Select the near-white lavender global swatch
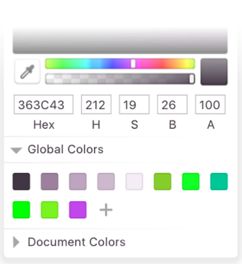 click(134, 182)
